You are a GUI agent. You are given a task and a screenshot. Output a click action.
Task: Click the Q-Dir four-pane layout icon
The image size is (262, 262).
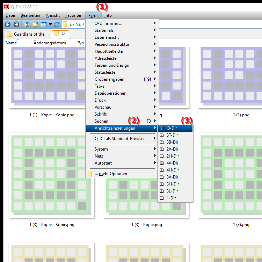tap(162, 128)
